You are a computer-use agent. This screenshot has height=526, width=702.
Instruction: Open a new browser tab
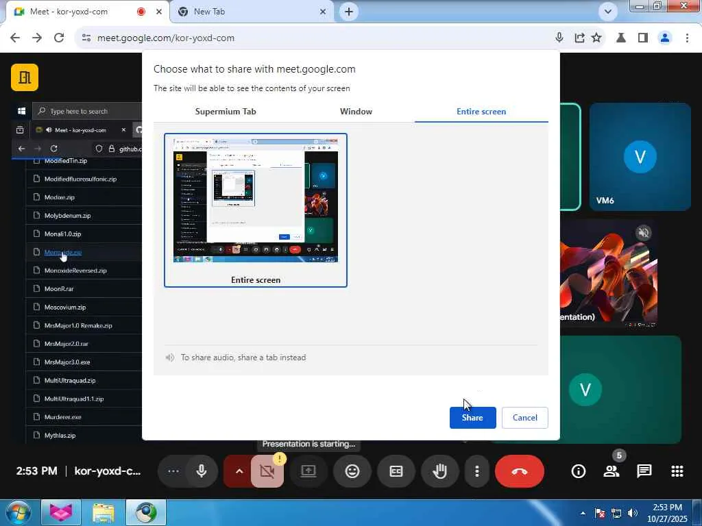pyautogui.click(x=349, y=12)
